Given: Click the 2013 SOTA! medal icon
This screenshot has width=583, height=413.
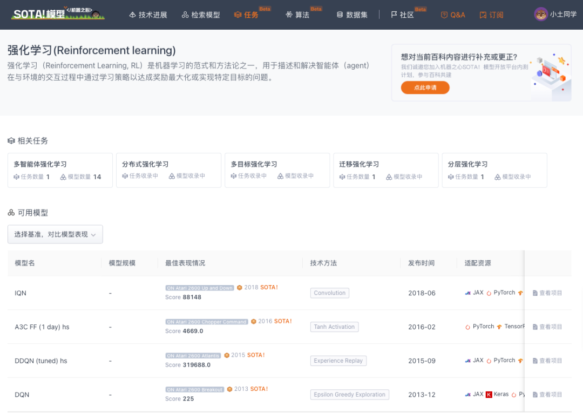Looking at the screenshot, I should point(229,389).
